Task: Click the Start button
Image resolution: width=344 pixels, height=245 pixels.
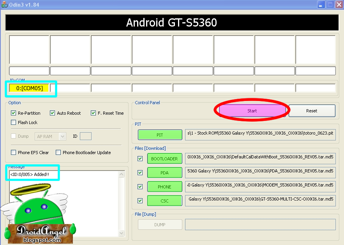Action: [252, 111]
